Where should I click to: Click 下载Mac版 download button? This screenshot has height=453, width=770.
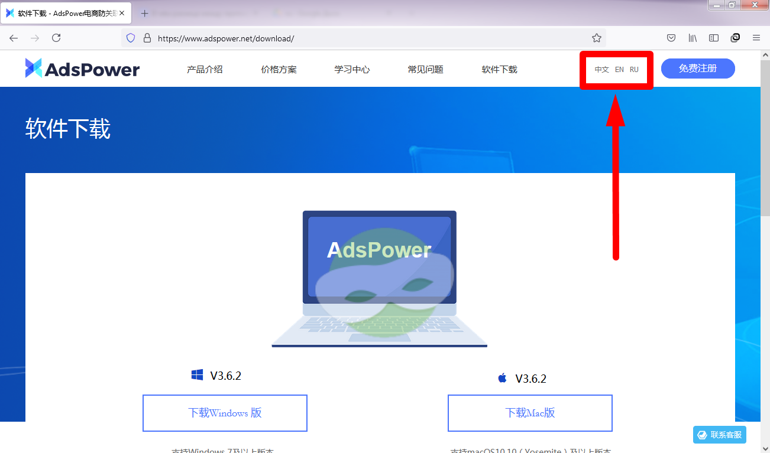pos(530,413)
